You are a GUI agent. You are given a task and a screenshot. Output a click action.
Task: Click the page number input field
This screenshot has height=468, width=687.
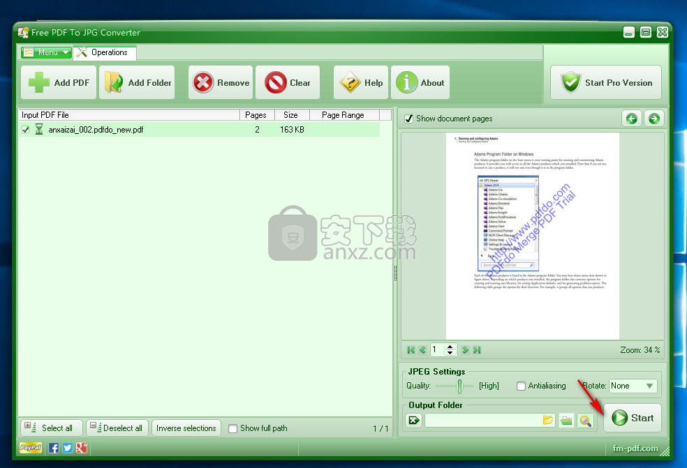tap(437, 349)
